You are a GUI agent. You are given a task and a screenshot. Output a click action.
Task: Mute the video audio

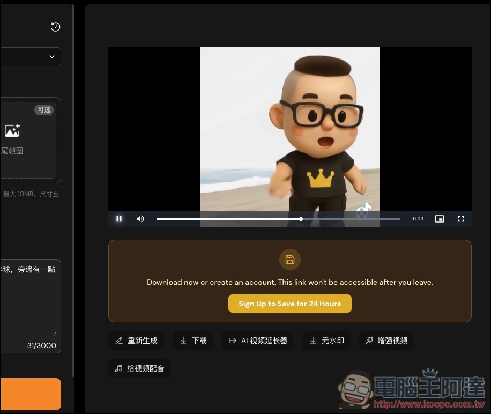(x=140, y=219)
